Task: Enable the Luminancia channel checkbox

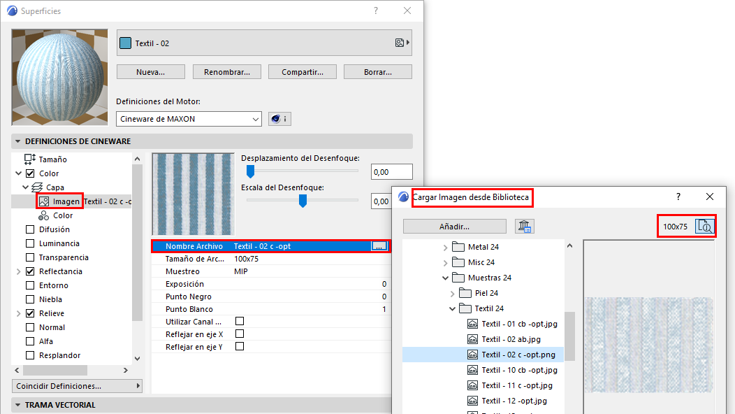Action: tap(30, 243)
